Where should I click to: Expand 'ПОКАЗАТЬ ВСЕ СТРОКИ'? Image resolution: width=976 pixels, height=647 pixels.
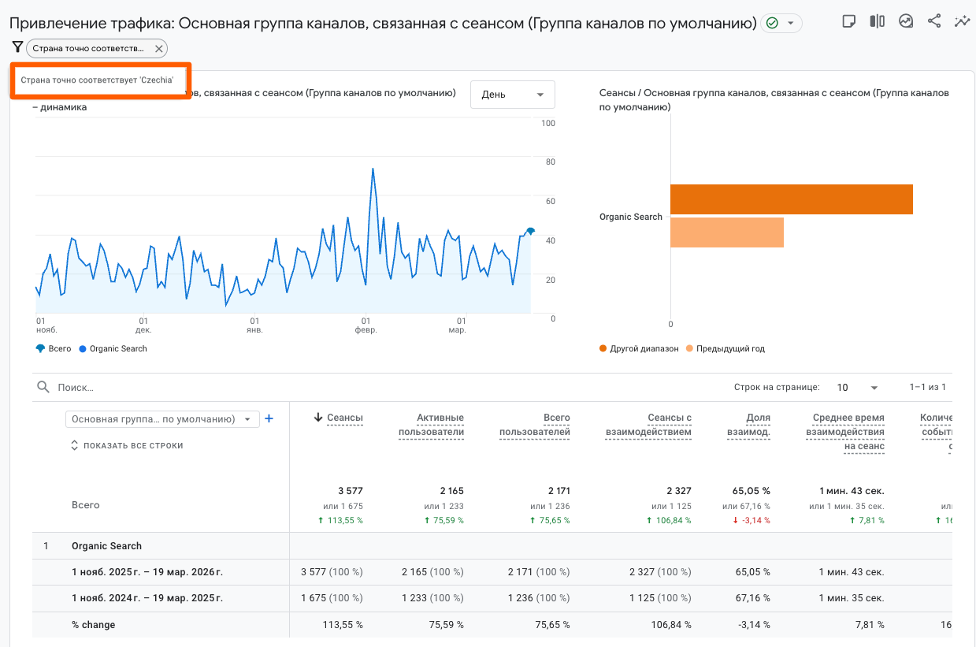click(x=127, y=445)
